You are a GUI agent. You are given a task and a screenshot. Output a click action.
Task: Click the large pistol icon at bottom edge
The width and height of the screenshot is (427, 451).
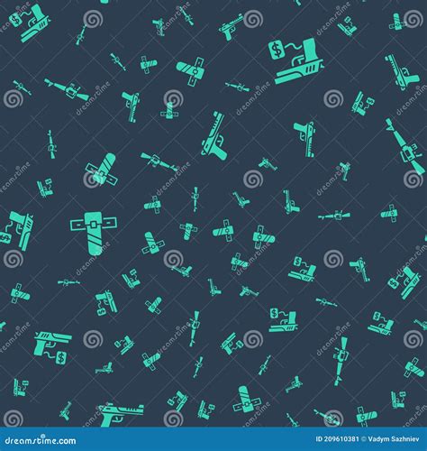tap(121, 414)
